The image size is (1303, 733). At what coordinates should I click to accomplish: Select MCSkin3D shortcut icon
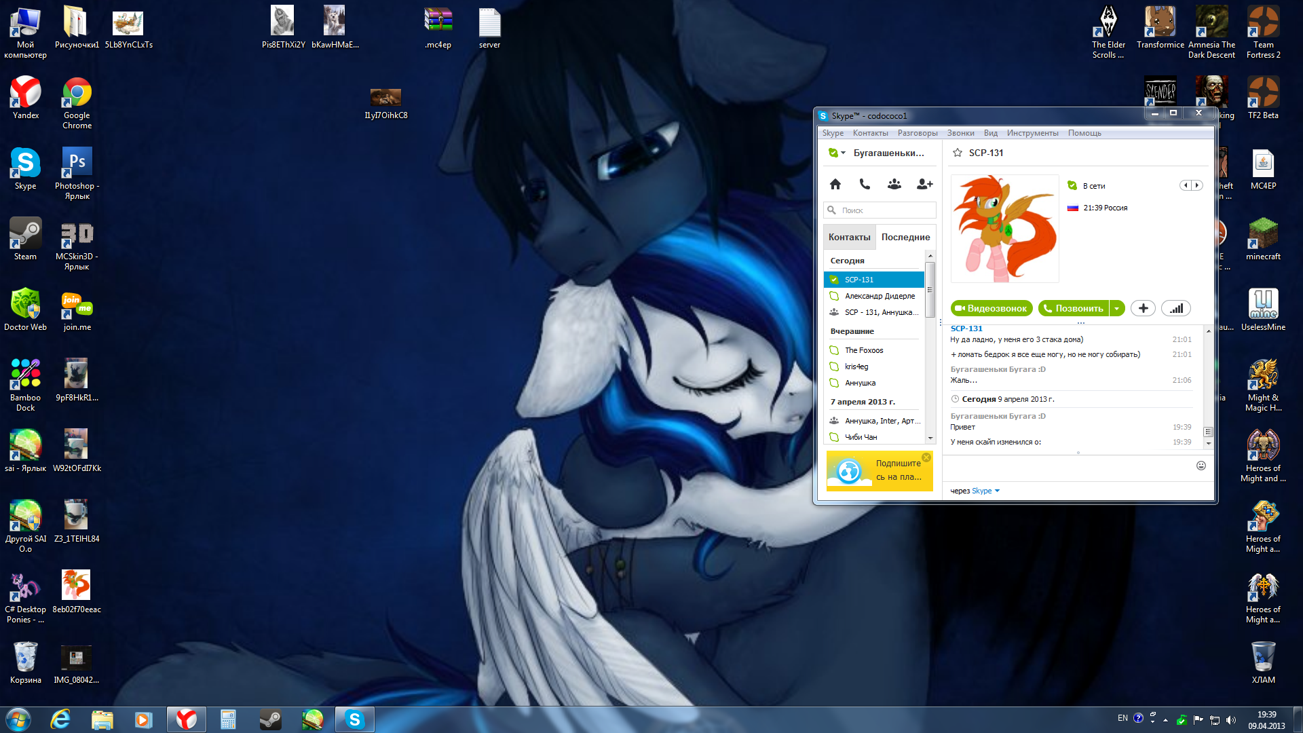click(77, 244)
